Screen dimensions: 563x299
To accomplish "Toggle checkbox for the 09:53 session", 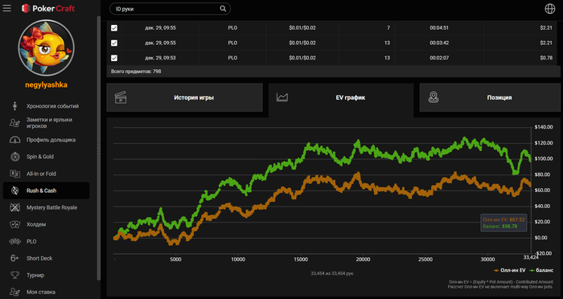I will point(114,58).
